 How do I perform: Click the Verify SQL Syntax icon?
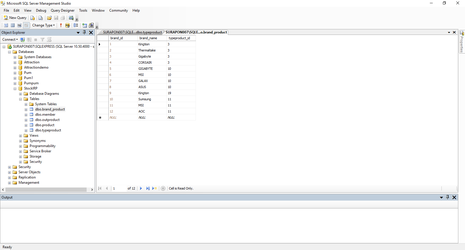pos(67,25)
